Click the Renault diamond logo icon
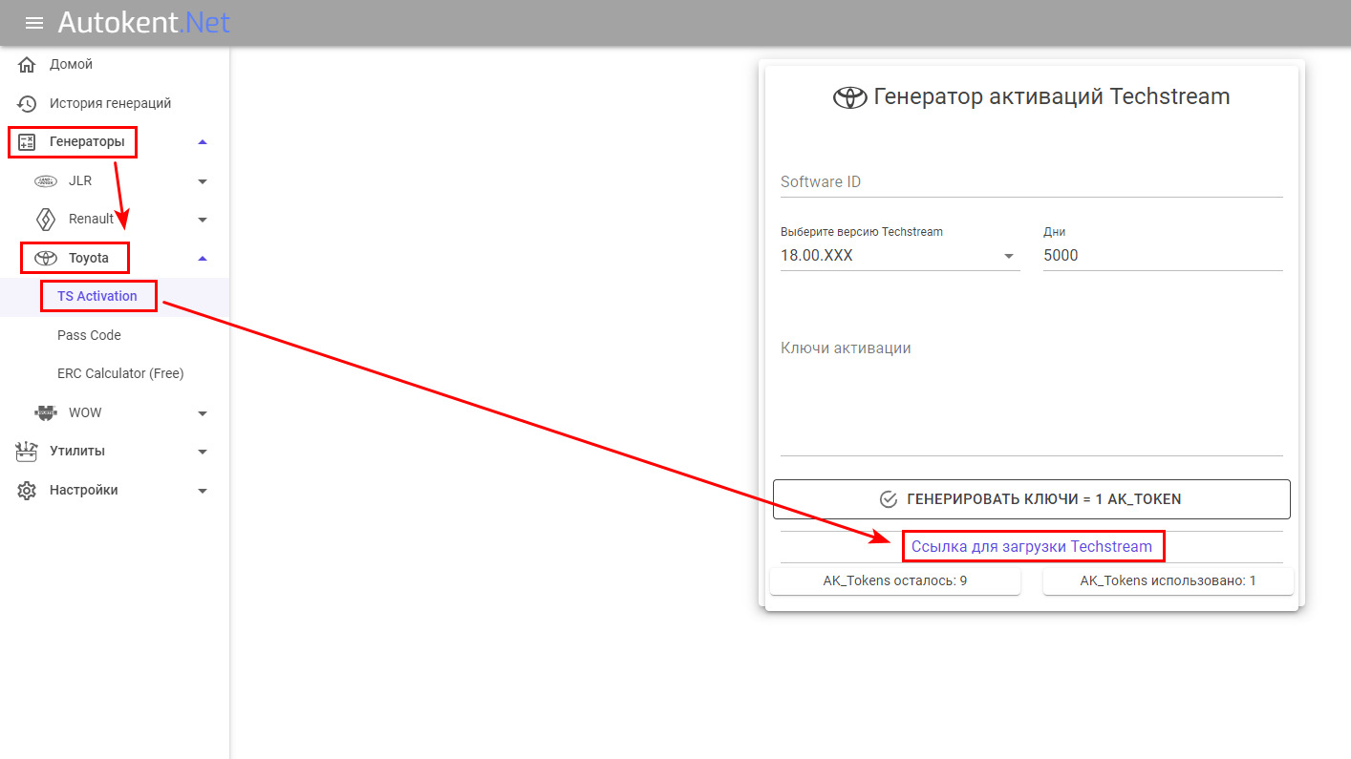The width and height of the screenshot is (1351, 759). coord(46,220)
